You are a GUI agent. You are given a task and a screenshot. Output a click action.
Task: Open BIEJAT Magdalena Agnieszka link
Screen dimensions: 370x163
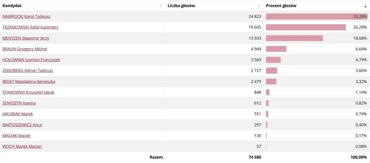[29, 81]
